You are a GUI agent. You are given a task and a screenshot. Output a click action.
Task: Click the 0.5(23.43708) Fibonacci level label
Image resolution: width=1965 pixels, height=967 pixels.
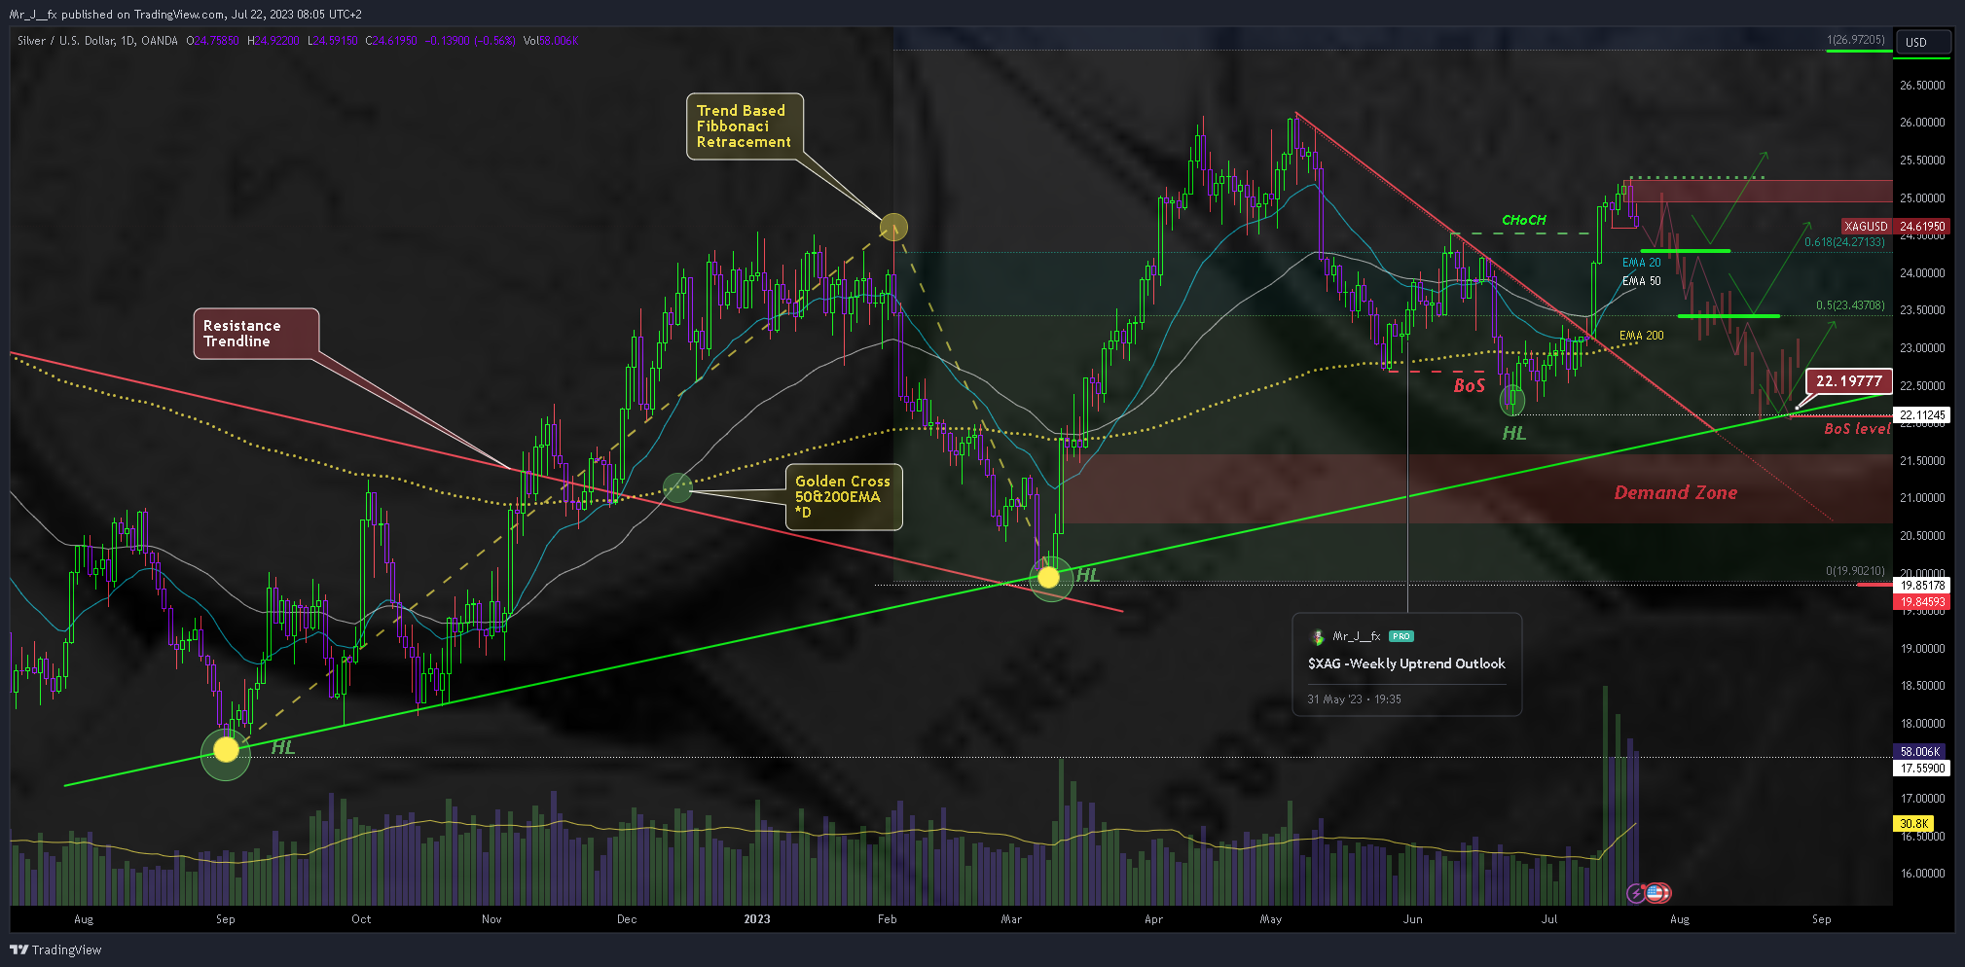[x=1850, y=305]
